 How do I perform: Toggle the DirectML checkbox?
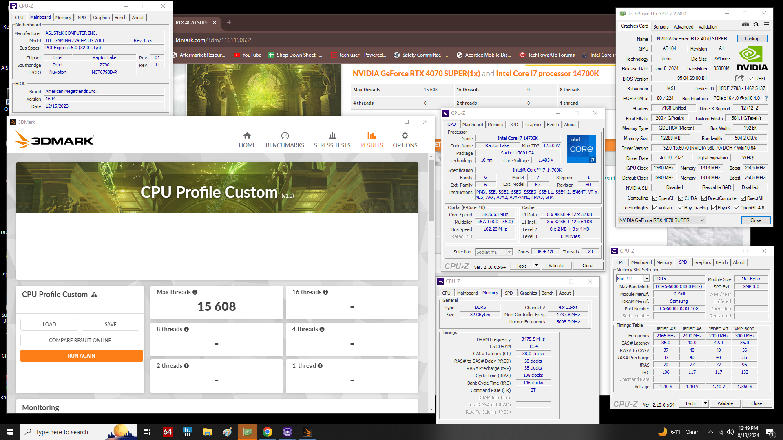pyautogui.click(x=743, y=198)
